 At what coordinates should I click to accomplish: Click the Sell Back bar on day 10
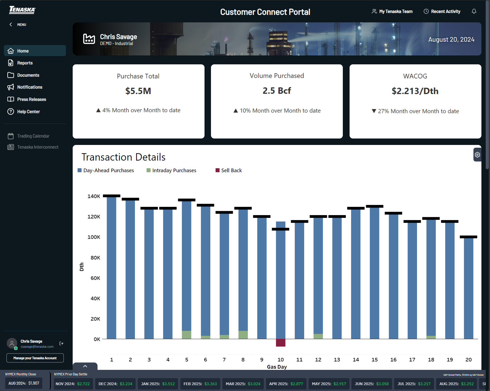point(281,343)
